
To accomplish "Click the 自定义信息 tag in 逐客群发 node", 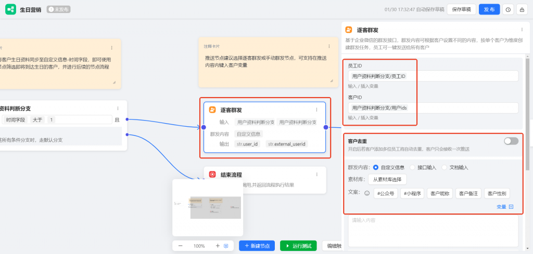I will click(248, 133).
